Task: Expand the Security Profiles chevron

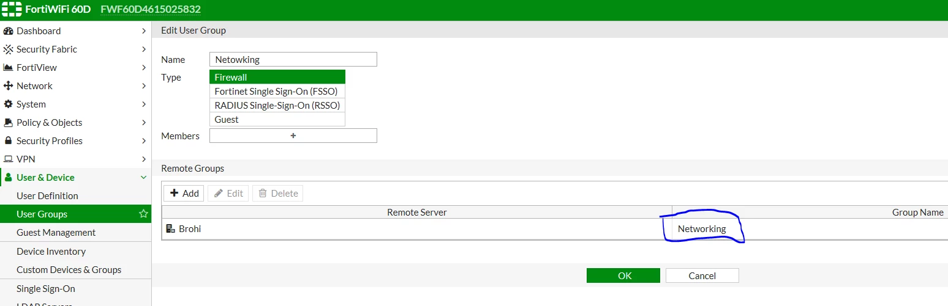Action: click(144, 141)
